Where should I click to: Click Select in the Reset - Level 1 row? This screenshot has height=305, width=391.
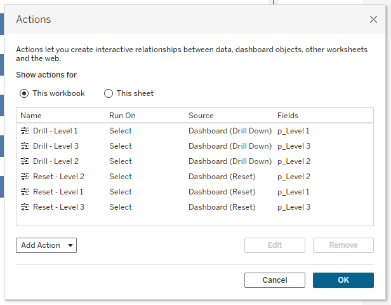coord(121,192)
